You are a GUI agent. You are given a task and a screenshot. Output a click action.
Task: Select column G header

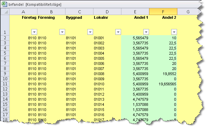[x=188, y=12]
